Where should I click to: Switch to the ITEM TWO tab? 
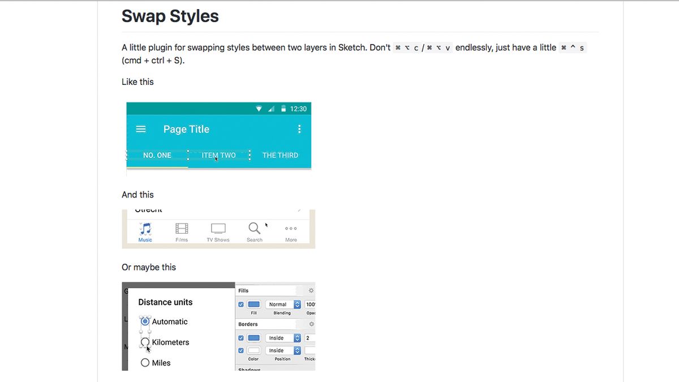(x=220, y=154)
